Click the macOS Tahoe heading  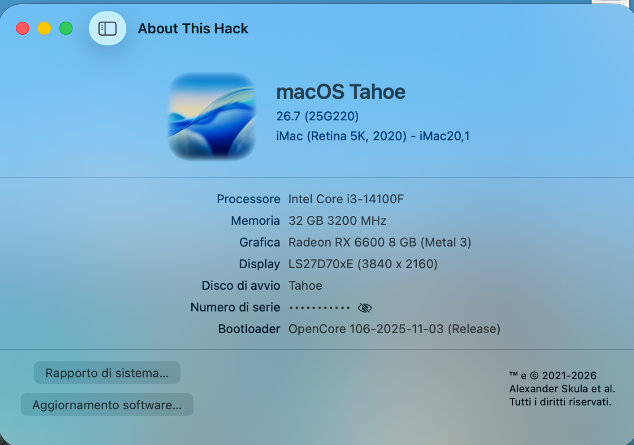tap(341, 92)
